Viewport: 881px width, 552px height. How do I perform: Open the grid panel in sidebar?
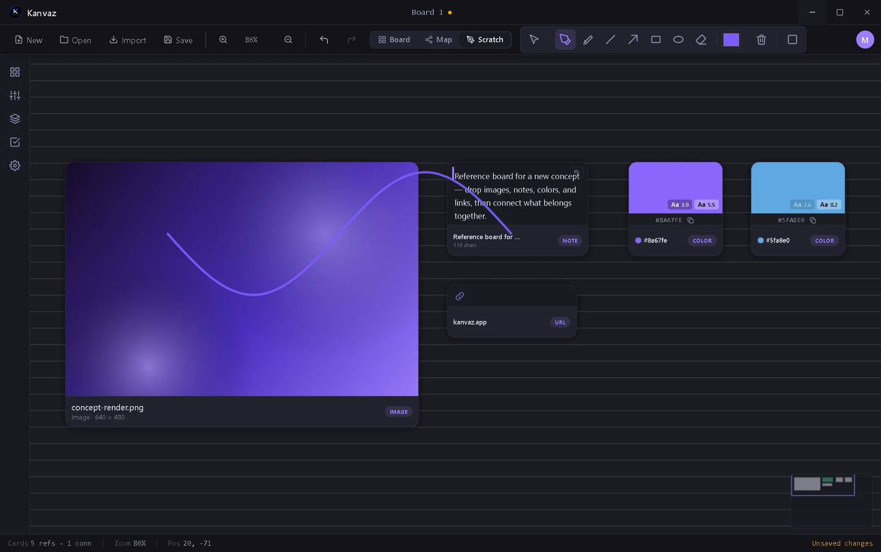15,72
